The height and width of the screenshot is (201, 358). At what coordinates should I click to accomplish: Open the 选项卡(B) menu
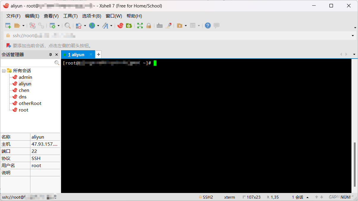(92, 16)
